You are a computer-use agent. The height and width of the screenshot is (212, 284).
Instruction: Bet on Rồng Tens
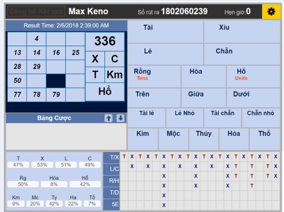click(x=154, y=77)
